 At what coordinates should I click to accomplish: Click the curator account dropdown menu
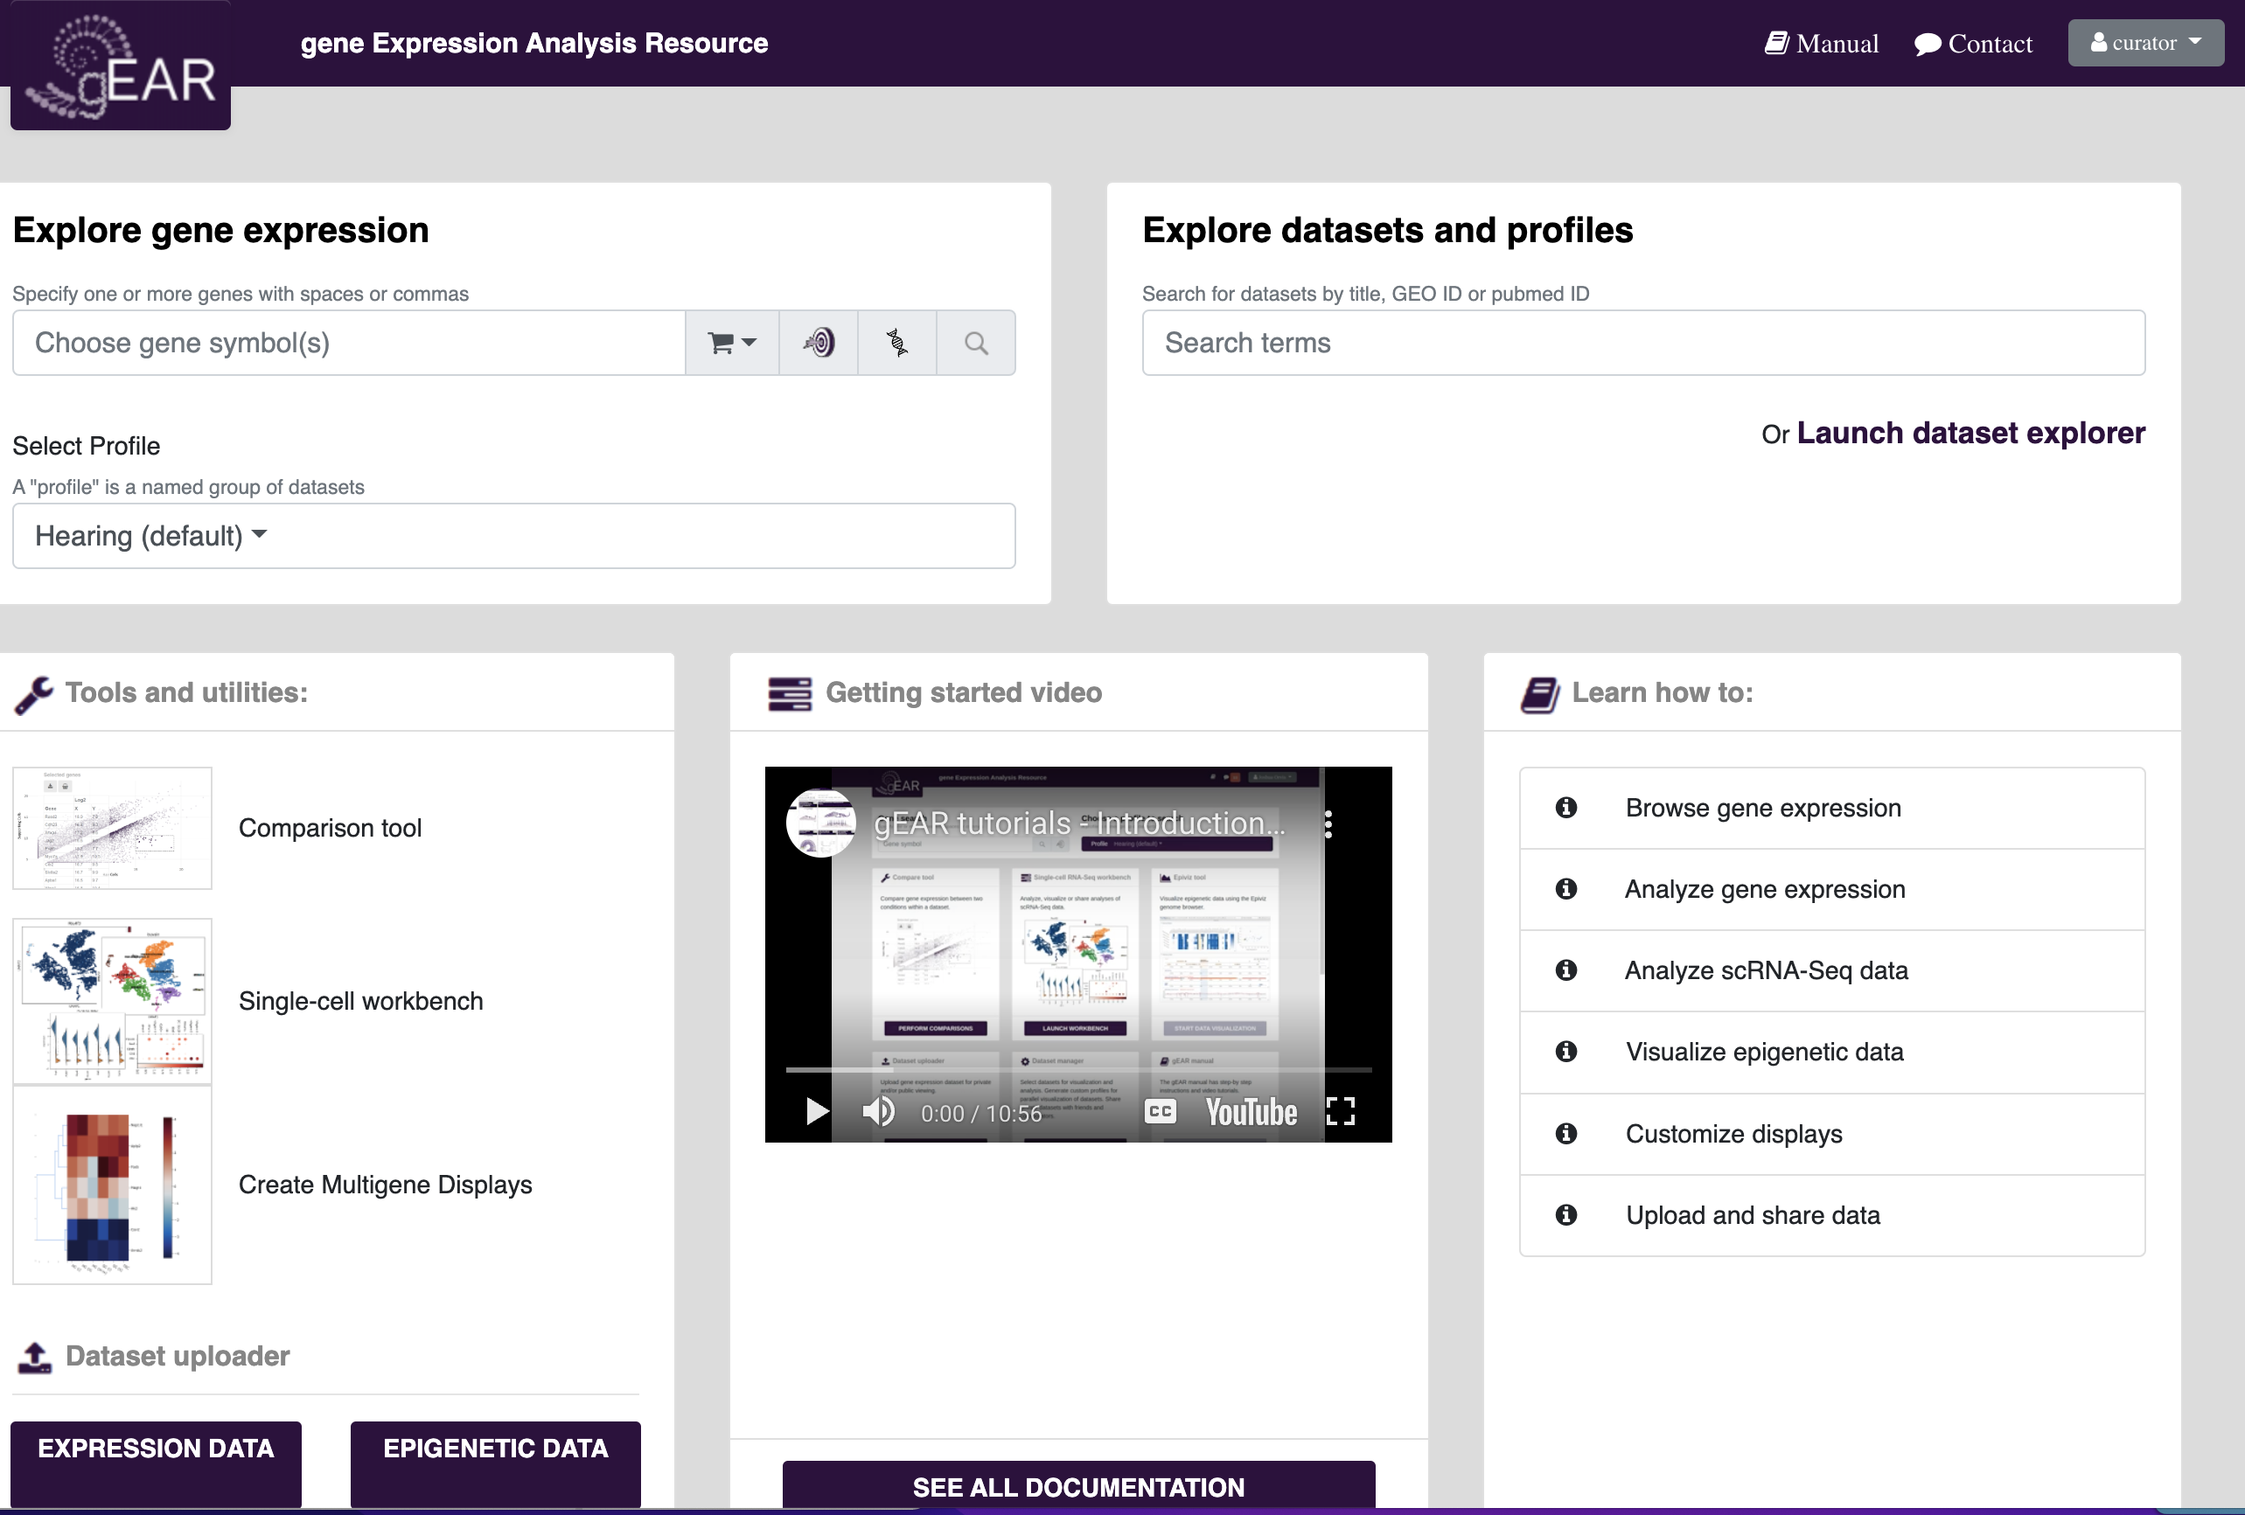[2147, 42]
